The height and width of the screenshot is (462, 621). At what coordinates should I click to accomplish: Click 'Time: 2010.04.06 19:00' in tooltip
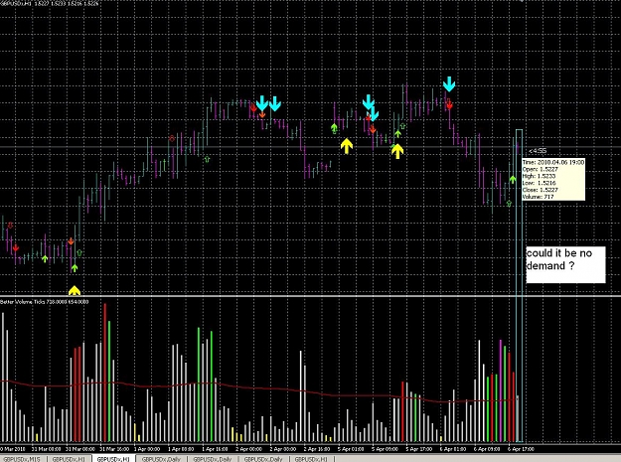point(552,162)
